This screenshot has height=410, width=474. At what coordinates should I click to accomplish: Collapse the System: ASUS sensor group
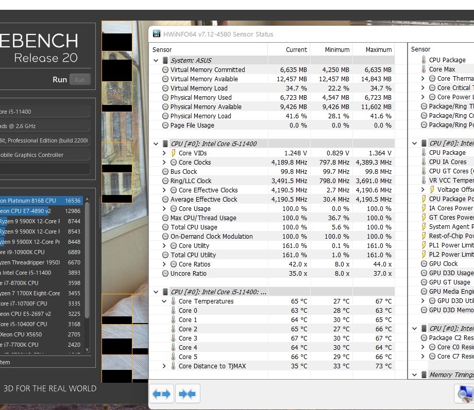[x=156, y=60]
